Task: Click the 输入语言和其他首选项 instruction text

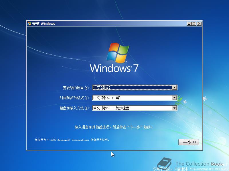Action: [x=114, y=127]
